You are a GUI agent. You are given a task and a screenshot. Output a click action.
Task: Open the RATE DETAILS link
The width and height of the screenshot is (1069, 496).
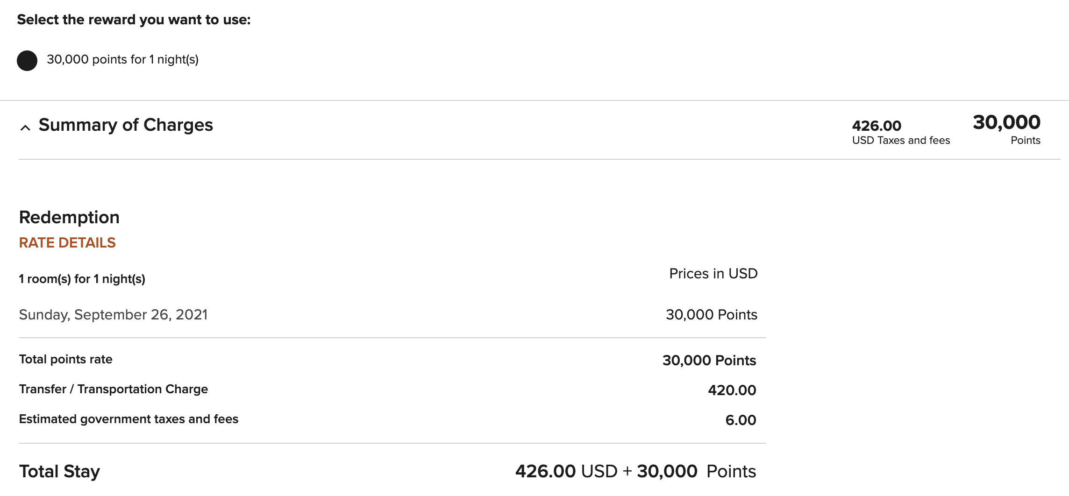pyautogui.click(x=67, y=243)
